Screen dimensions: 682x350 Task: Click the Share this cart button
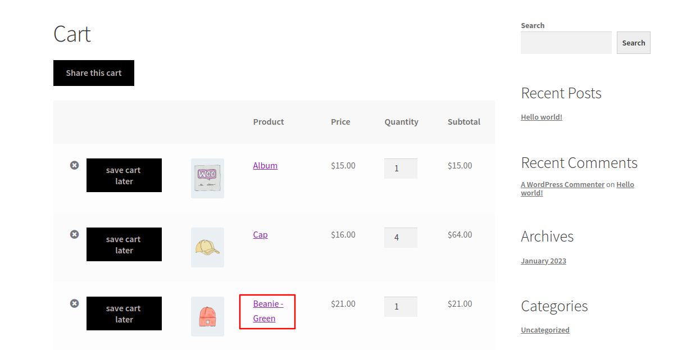coord(93,72)
